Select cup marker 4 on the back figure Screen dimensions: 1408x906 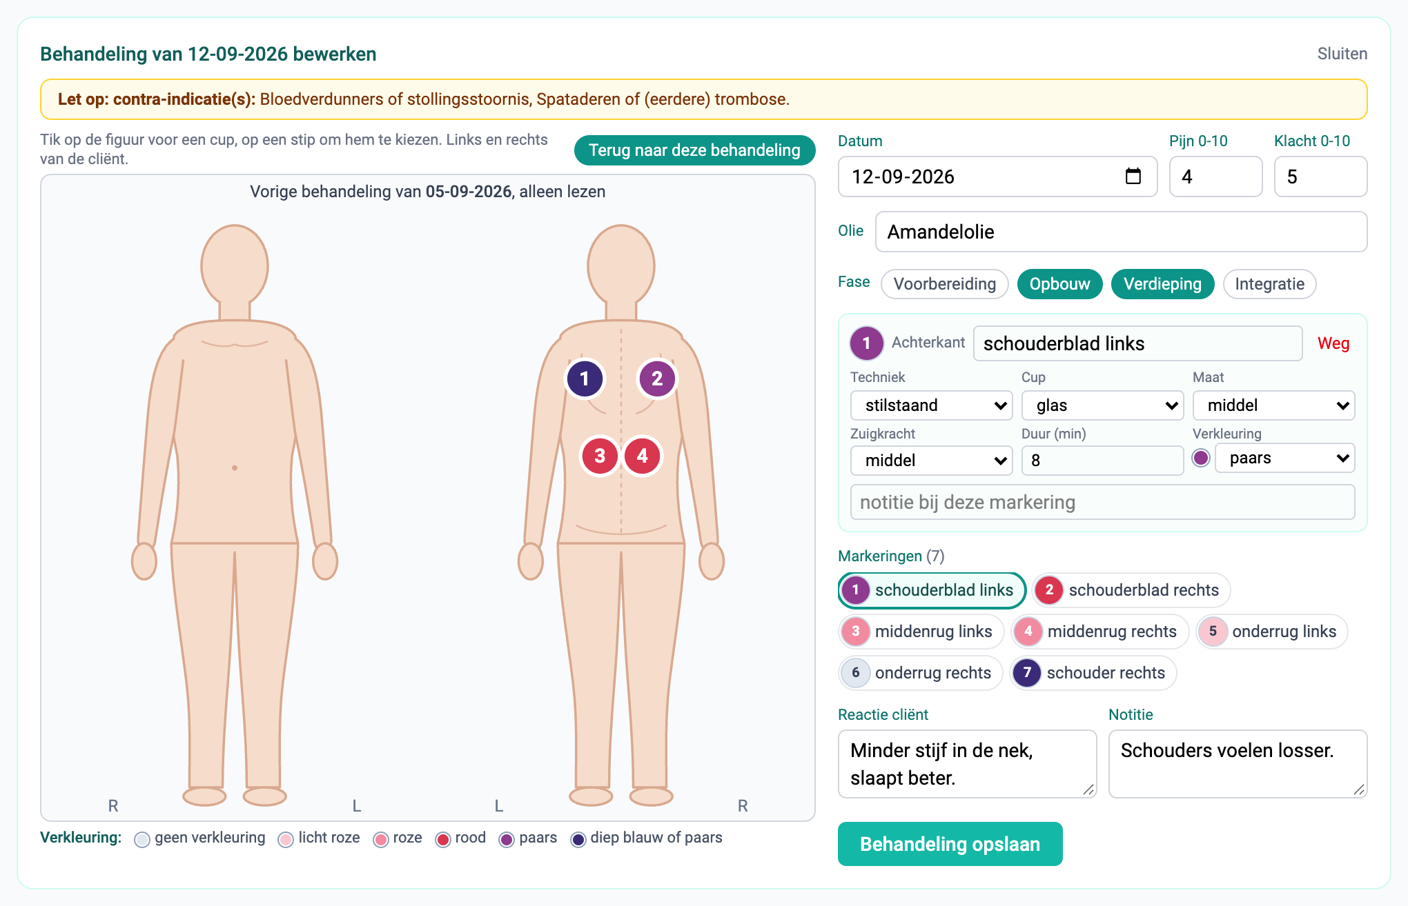click(x=643, y=456)
